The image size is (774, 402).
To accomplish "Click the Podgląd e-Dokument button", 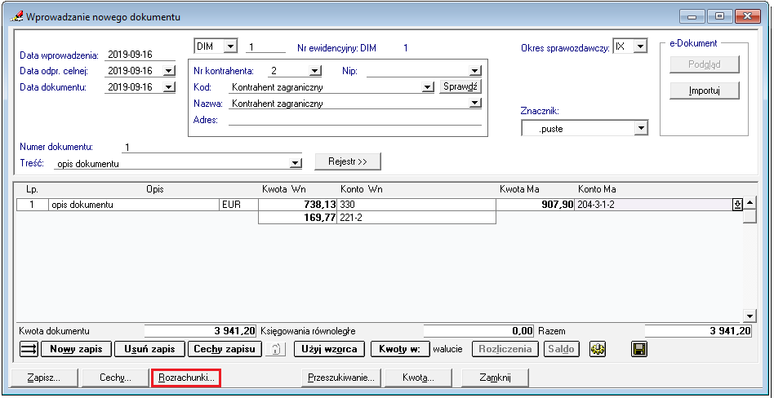I will [705, 64].
